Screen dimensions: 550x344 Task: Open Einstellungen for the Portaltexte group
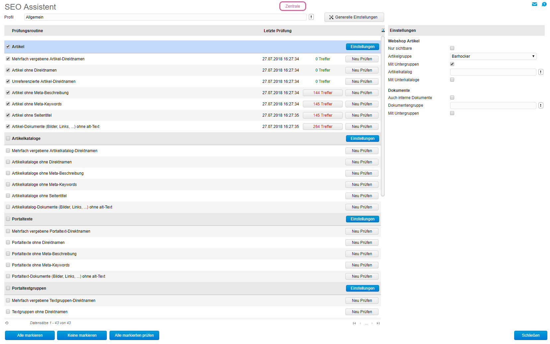tap(362, 219)
